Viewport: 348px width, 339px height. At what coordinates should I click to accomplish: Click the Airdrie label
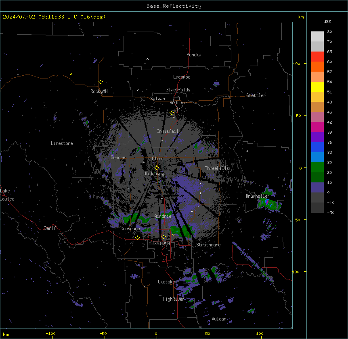tap(163, 216)
